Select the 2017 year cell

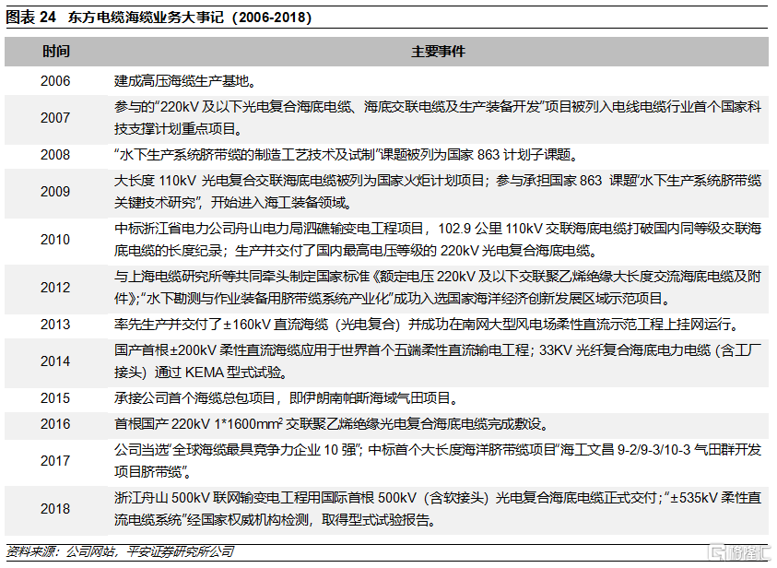[x=55, y=460]
